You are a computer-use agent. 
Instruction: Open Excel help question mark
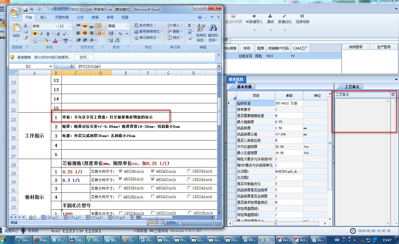tap(200, 17)
